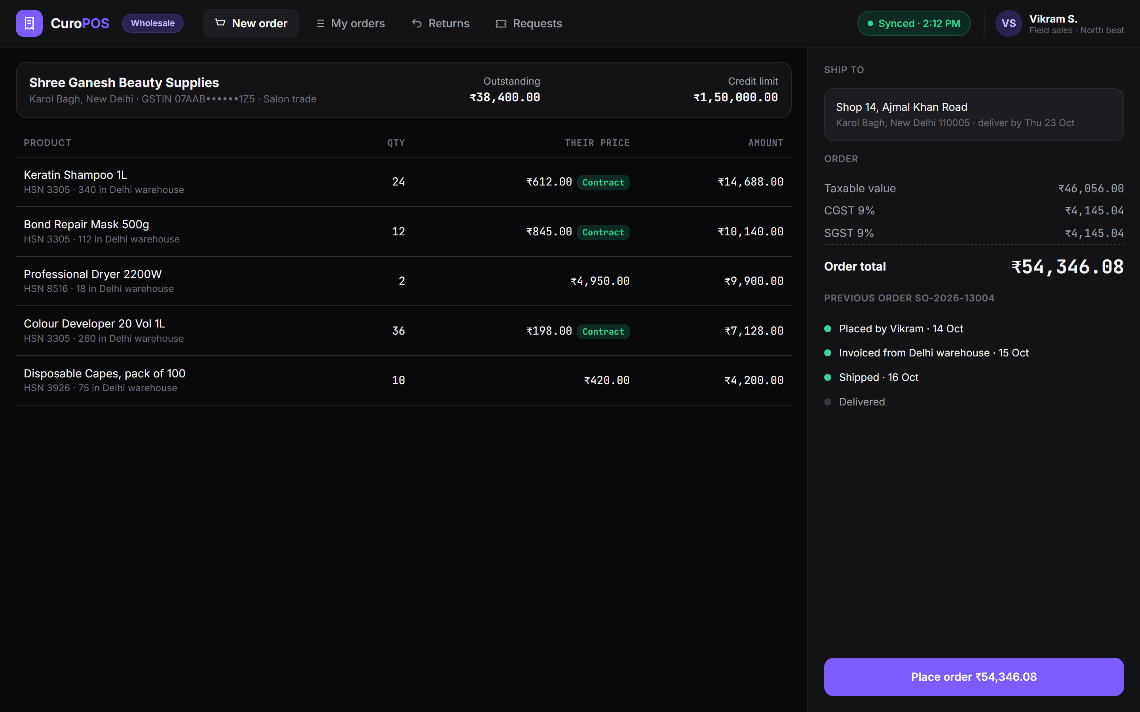Click the cart icon in New order
This screenshot has height=712, width=1140.
click(220, 23)
